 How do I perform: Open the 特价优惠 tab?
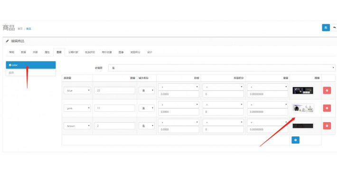[x=107, y=52]
